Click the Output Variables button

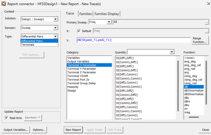(x=16, y=130)
